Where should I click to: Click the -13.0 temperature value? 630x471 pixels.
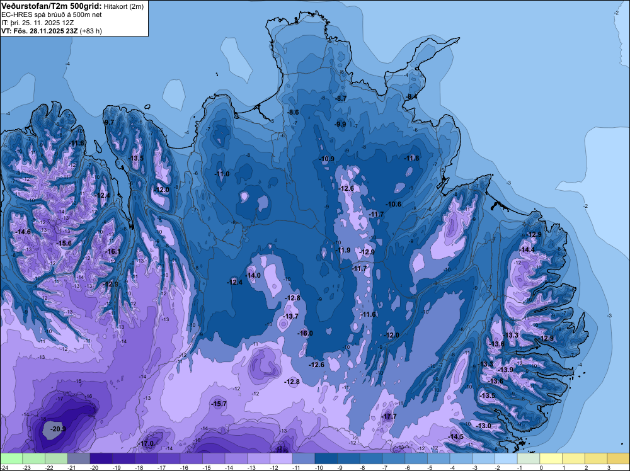pos(483,426)
